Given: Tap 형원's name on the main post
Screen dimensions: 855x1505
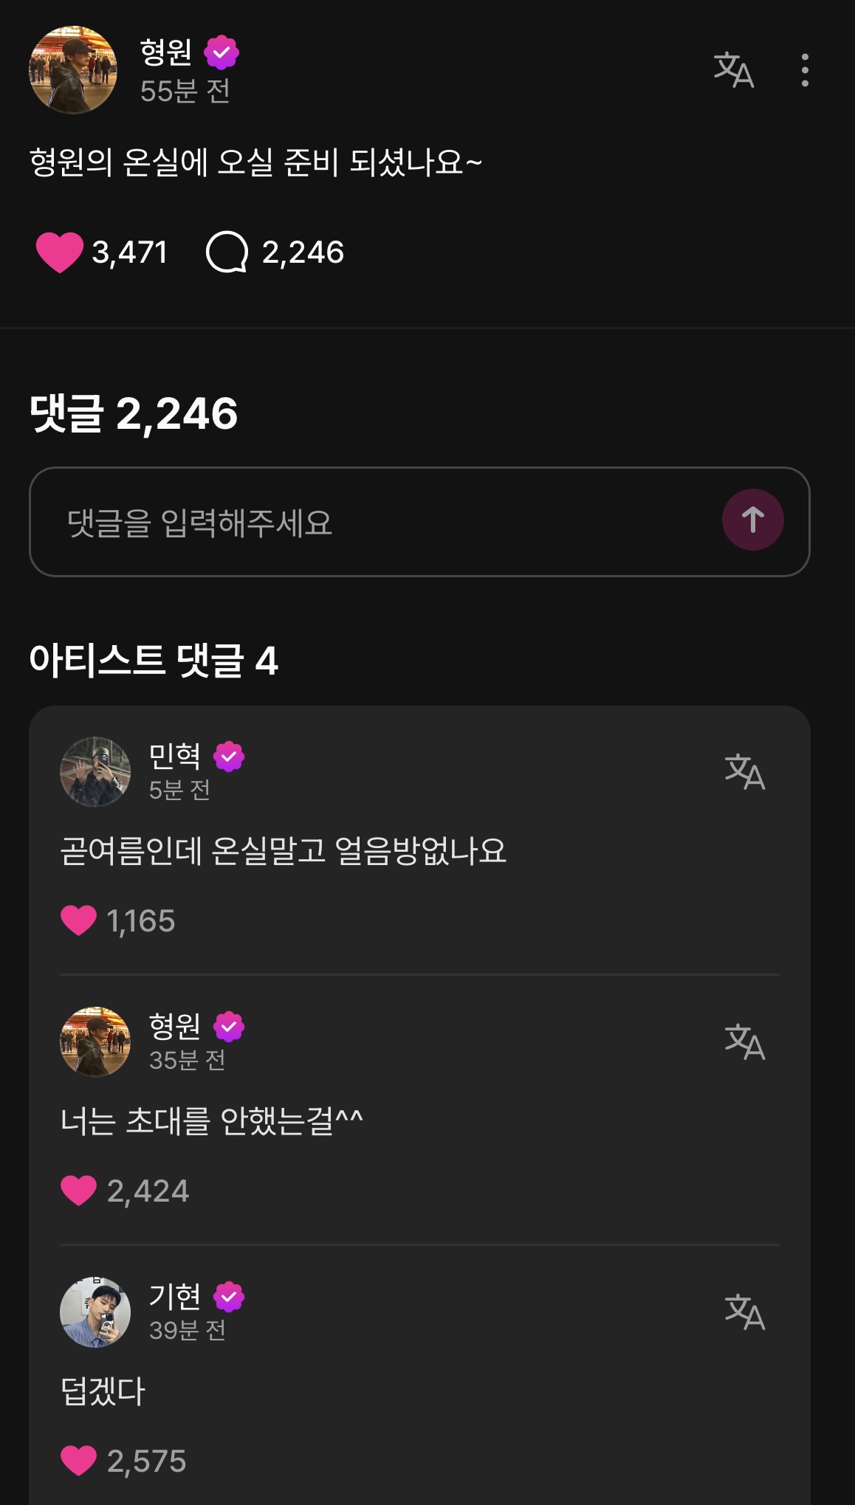Looking at the screenshot, I should tap(166, 52).
